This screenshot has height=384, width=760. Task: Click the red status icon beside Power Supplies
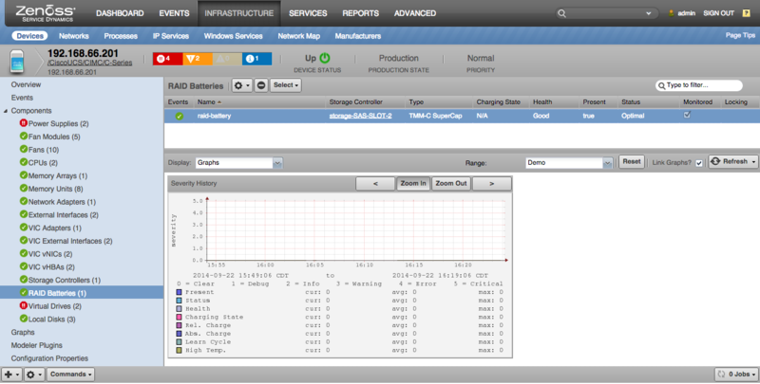23,123
